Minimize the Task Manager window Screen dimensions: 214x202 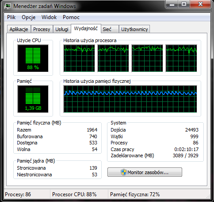coord(172,4)
